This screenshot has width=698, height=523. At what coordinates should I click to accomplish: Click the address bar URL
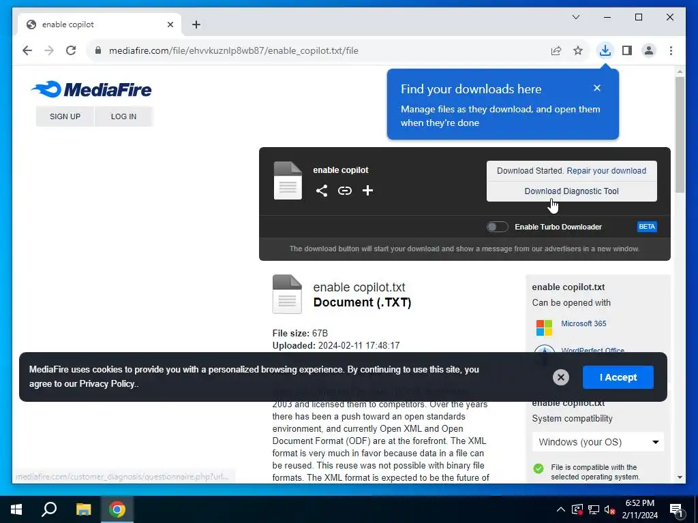pyautogui.click(x=233, y=50)
